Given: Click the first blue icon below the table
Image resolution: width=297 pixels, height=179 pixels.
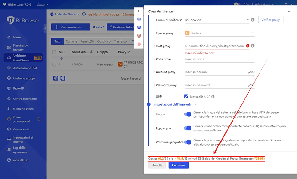Looking at the screenshot, I should click(56, 78).
